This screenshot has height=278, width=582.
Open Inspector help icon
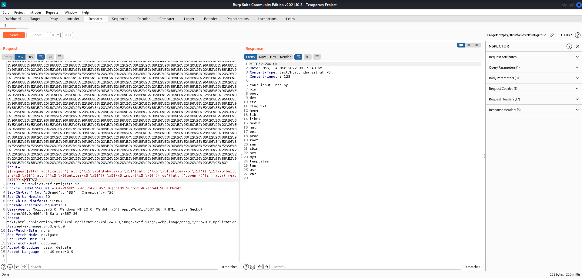(x=569, y=46)
